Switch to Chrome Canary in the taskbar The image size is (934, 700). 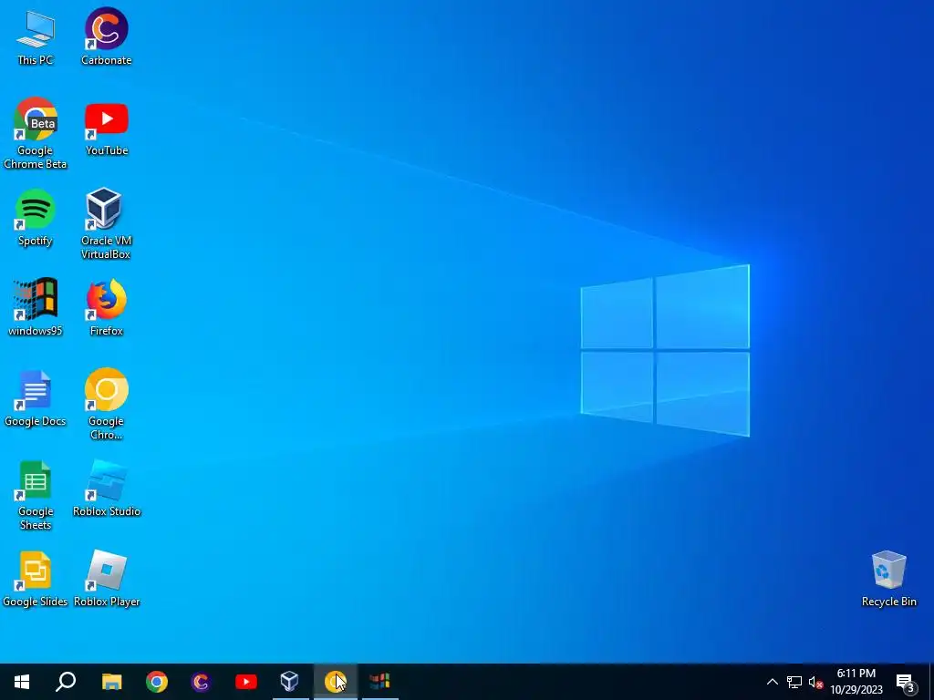tap(336, 682)
